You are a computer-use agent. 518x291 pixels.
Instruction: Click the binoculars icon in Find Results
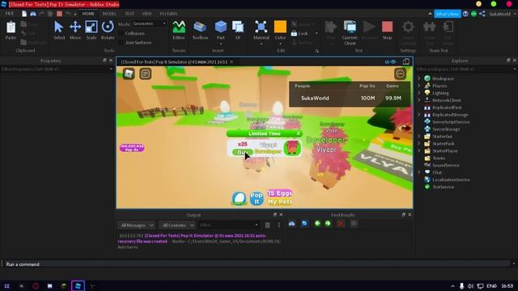coord(291,223)
